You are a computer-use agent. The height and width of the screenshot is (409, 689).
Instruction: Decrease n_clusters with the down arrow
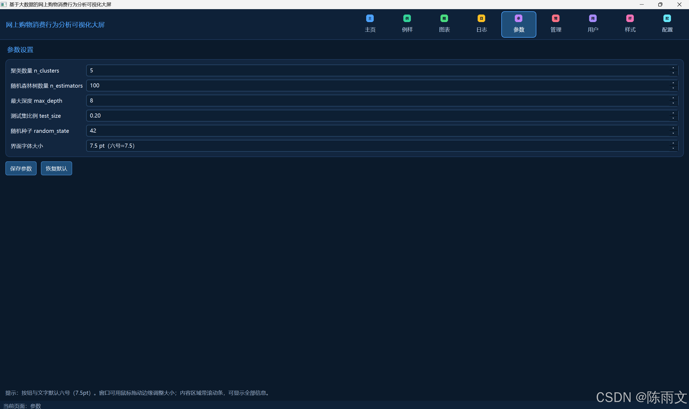coord(673,73)
